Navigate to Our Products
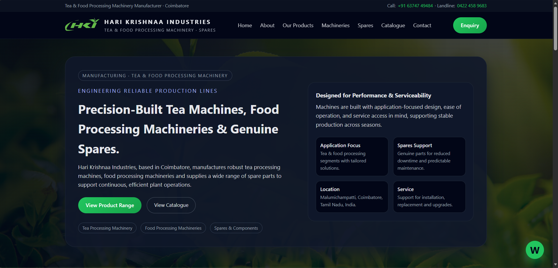The image size is (558, 268). [298, 25]
